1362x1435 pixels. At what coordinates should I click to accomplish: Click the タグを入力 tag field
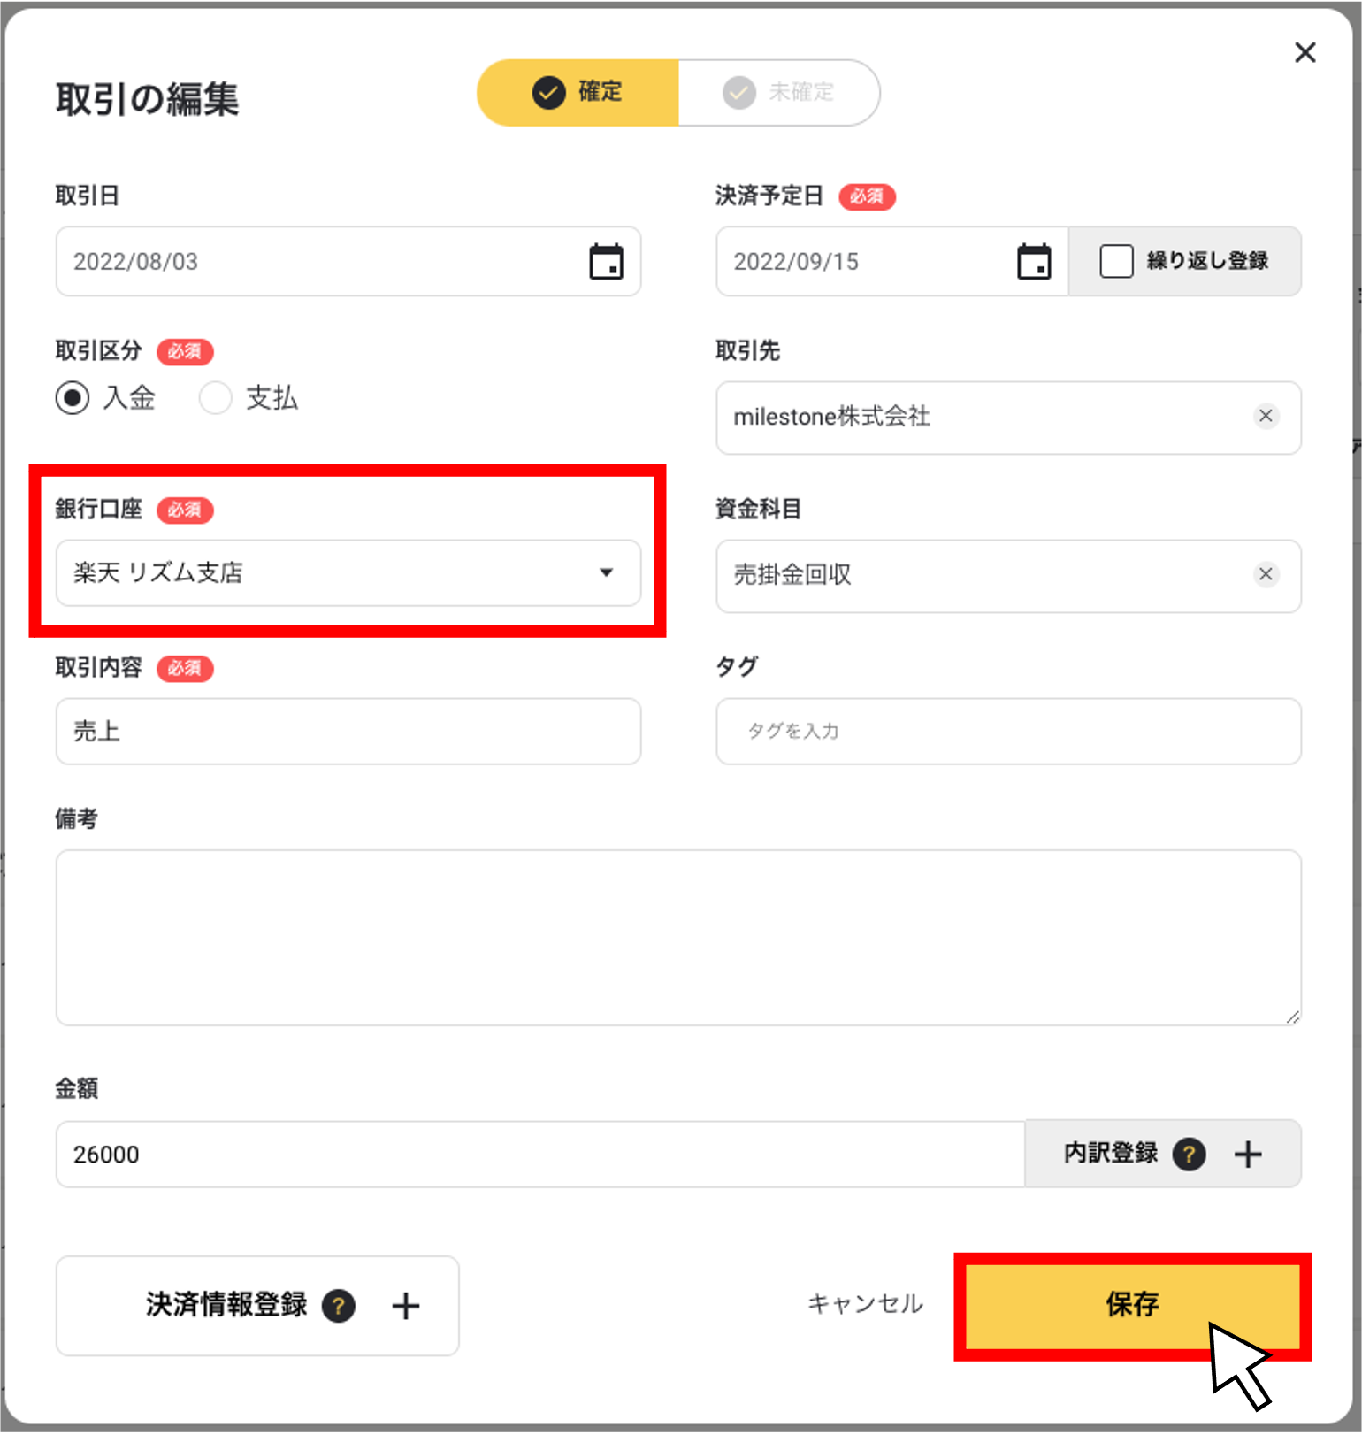[x=1008, y=732]
